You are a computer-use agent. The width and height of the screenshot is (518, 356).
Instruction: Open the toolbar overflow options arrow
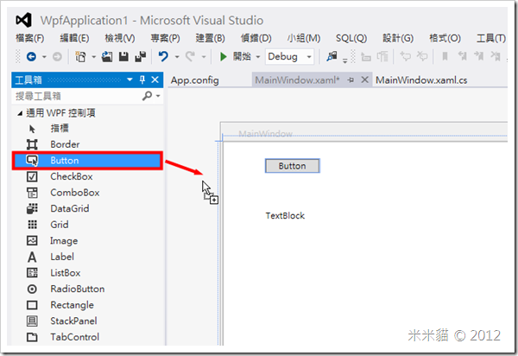pyautogui.click(x=344, y=60)
